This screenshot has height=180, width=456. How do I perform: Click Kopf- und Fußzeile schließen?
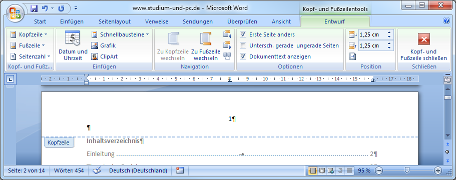(x=423, y=46)
